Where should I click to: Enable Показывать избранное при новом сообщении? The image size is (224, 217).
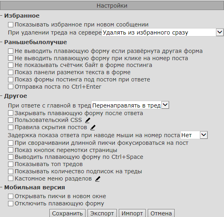pyautogui.click(x=10, y=24)
